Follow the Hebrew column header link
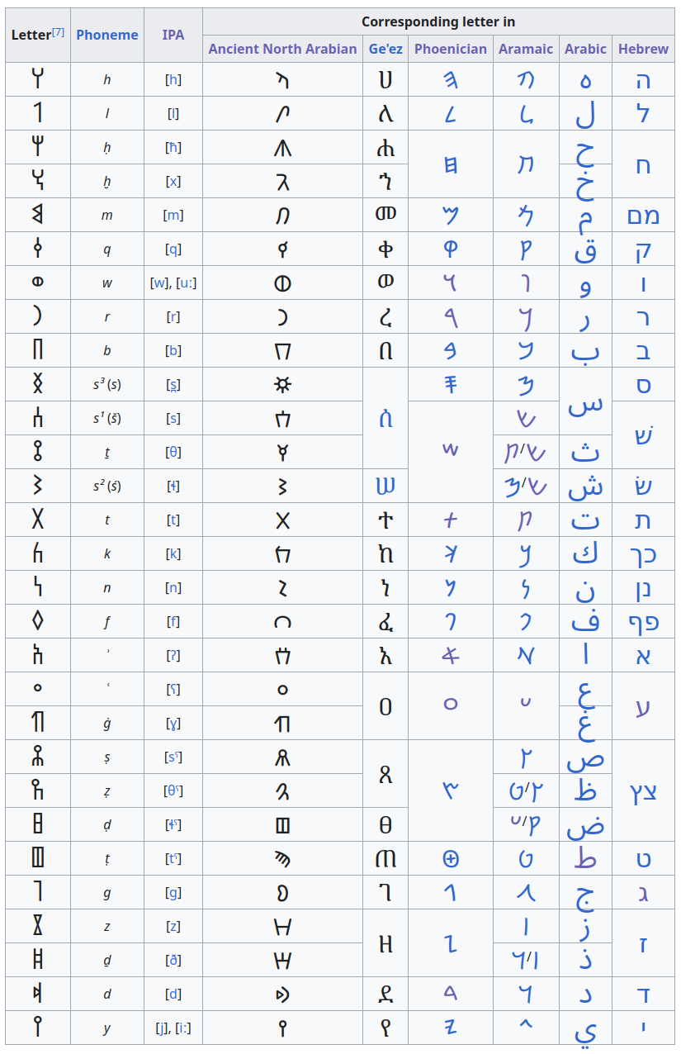The image size is (681, 1054). [x=643, y=49]
